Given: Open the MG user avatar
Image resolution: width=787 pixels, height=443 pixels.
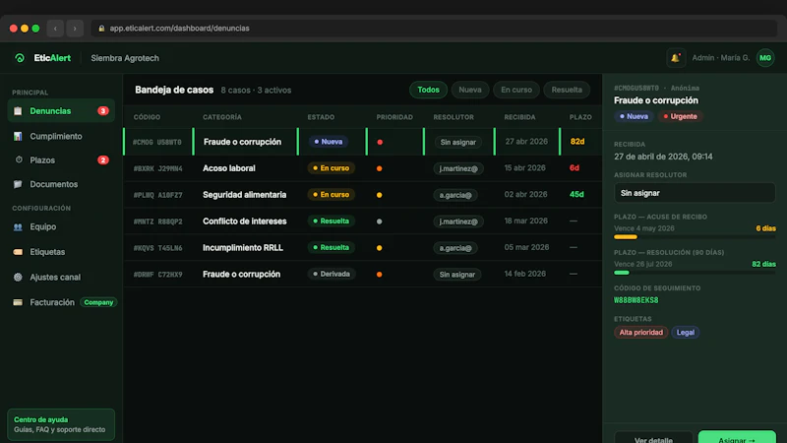Looking at the screenshot, I should click(x=765, y=58).
